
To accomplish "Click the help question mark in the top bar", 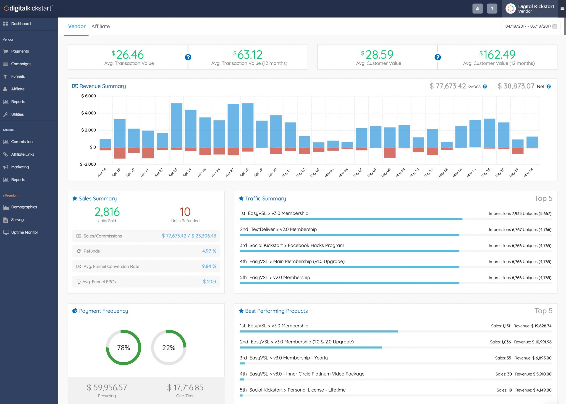I will click(492, 8).
